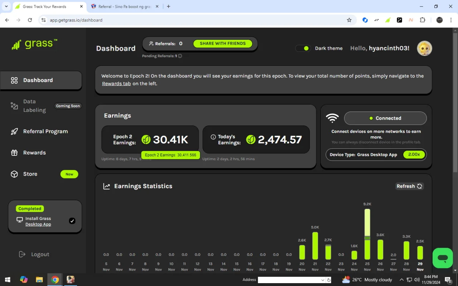The image size is (458, 286).
Task: Follow the Rewards tab link
Action: tap(116, 84)
